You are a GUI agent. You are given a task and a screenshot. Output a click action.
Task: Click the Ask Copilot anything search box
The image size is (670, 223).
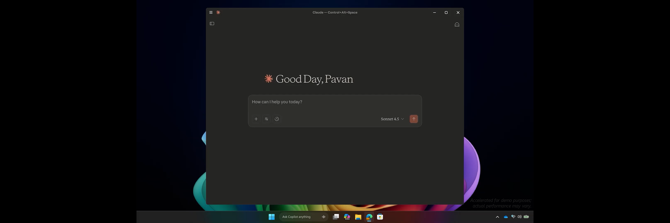pos(303,217)
